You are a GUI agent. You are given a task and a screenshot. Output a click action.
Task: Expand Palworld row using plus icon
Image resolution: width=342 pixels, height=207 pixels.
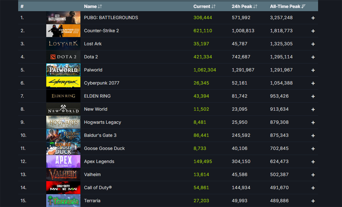pos(313,70)
